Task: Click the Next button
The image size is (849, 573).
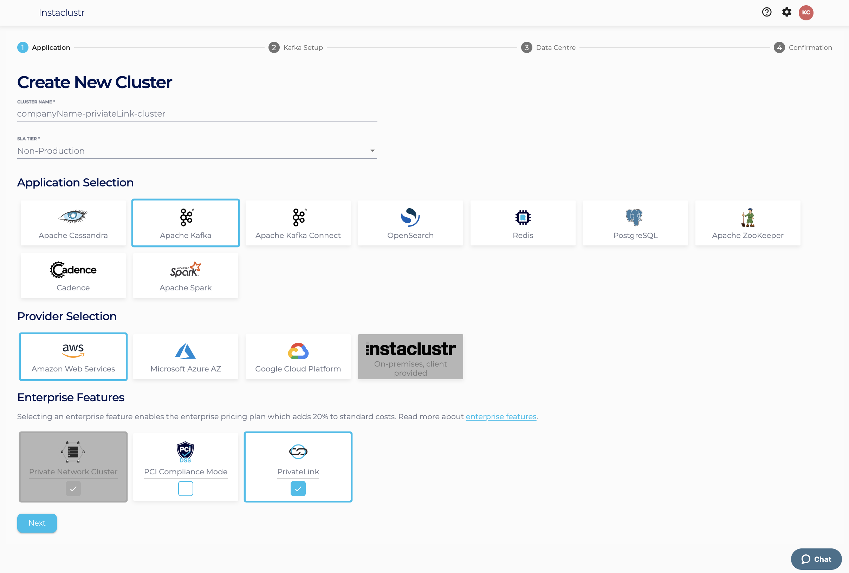Action: pos(37,523)
